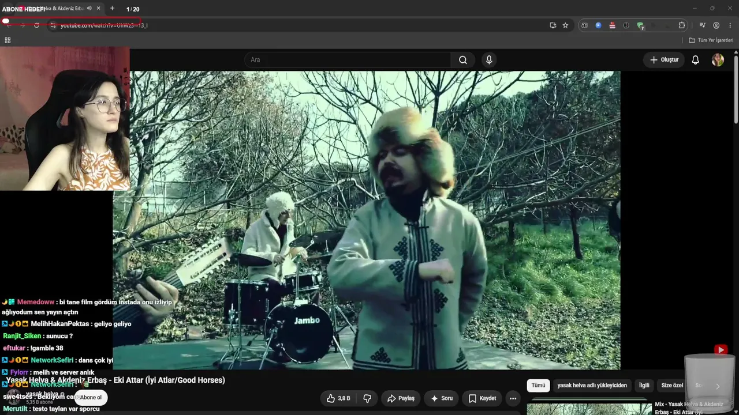Select the Size özel filter chip
This screenshot has height=415, width=739.
click(672, 386)
